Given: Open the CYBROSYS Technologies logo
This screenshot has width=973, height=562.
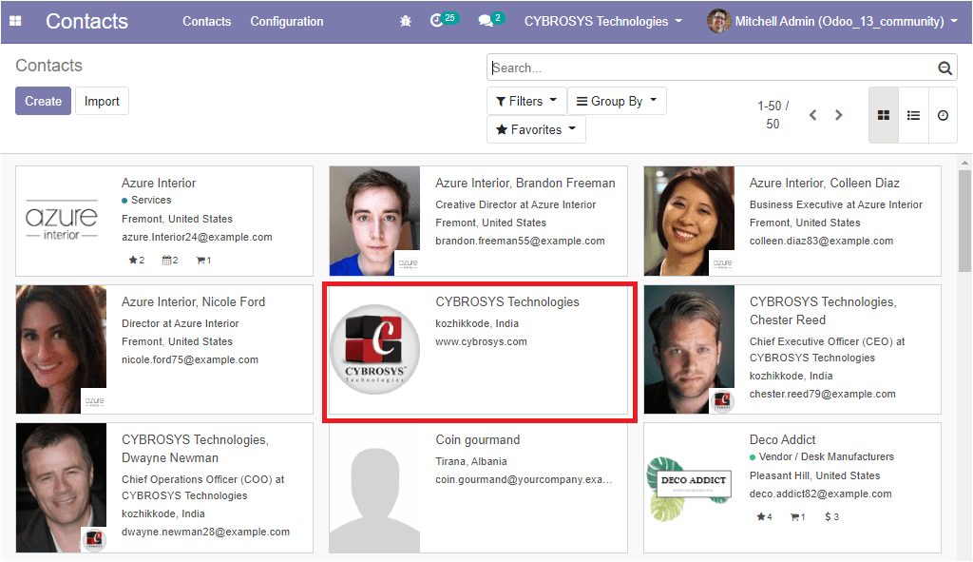Looking at the screenshot, I should pos(374,350).
